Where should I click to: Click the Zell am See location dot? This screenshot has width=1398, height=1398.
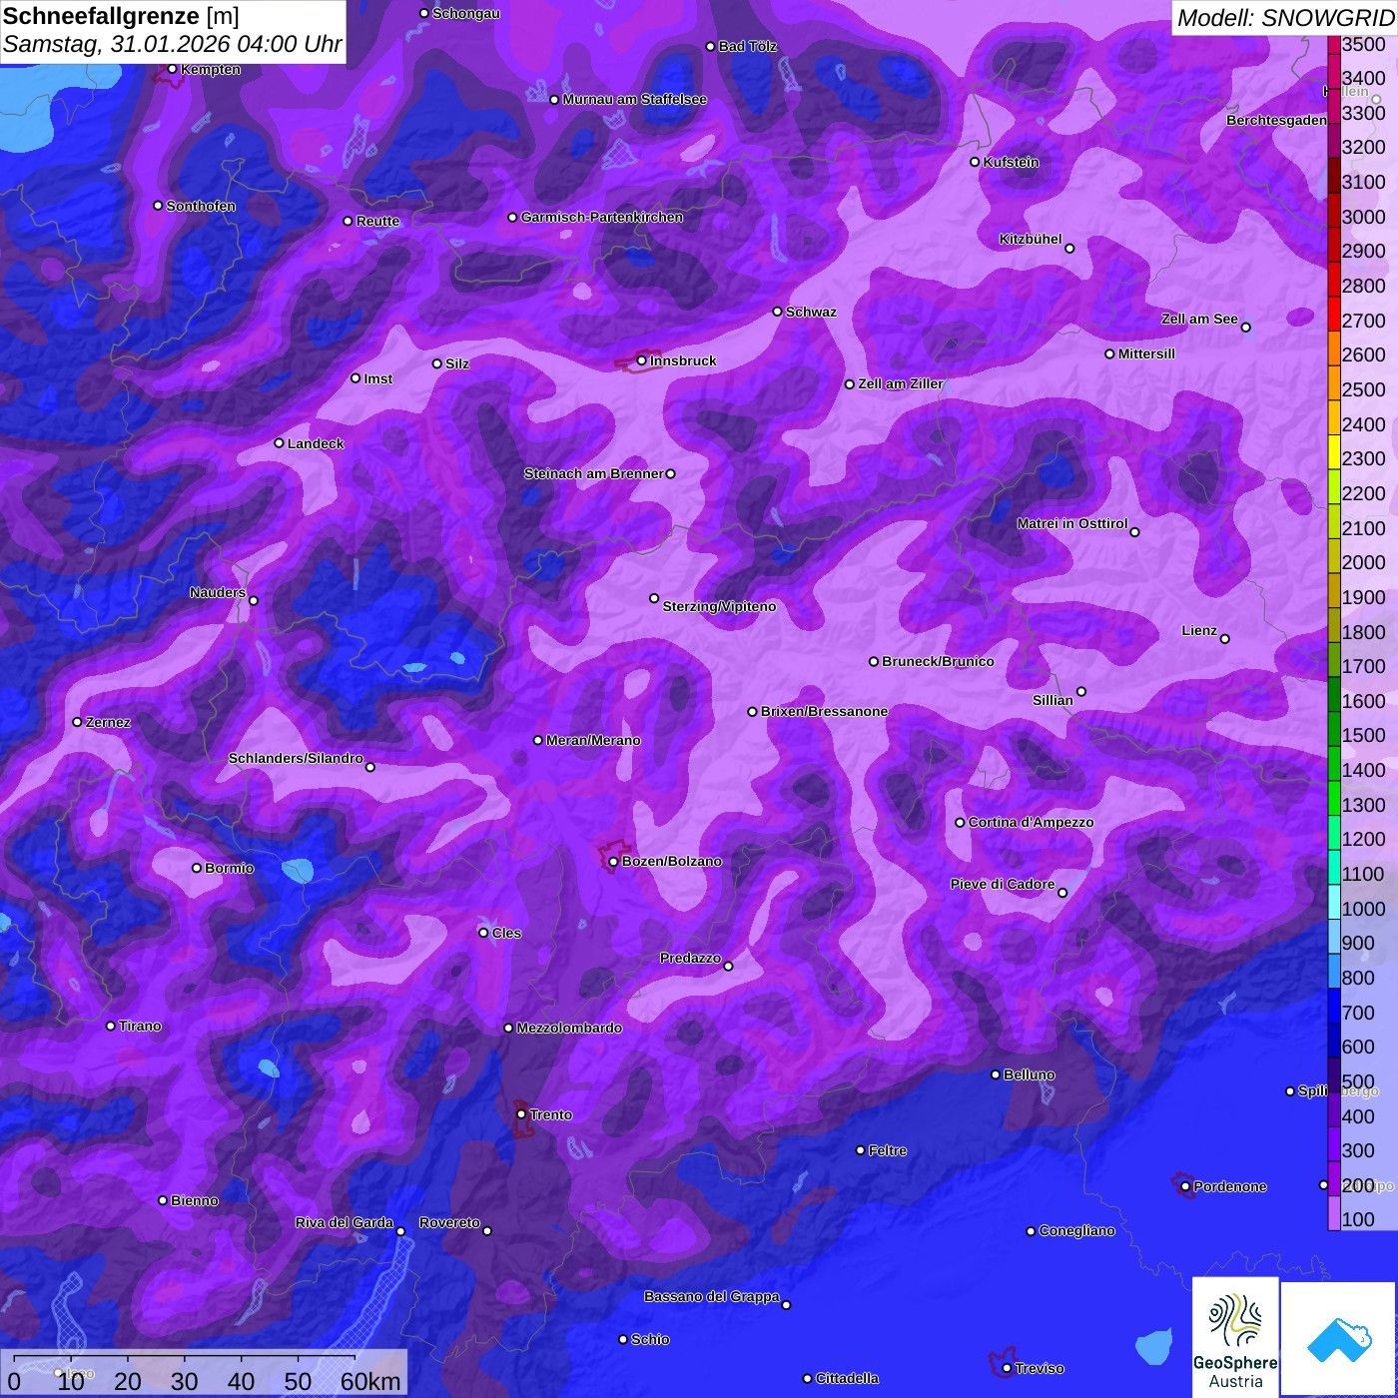(x=1246, y=328)
